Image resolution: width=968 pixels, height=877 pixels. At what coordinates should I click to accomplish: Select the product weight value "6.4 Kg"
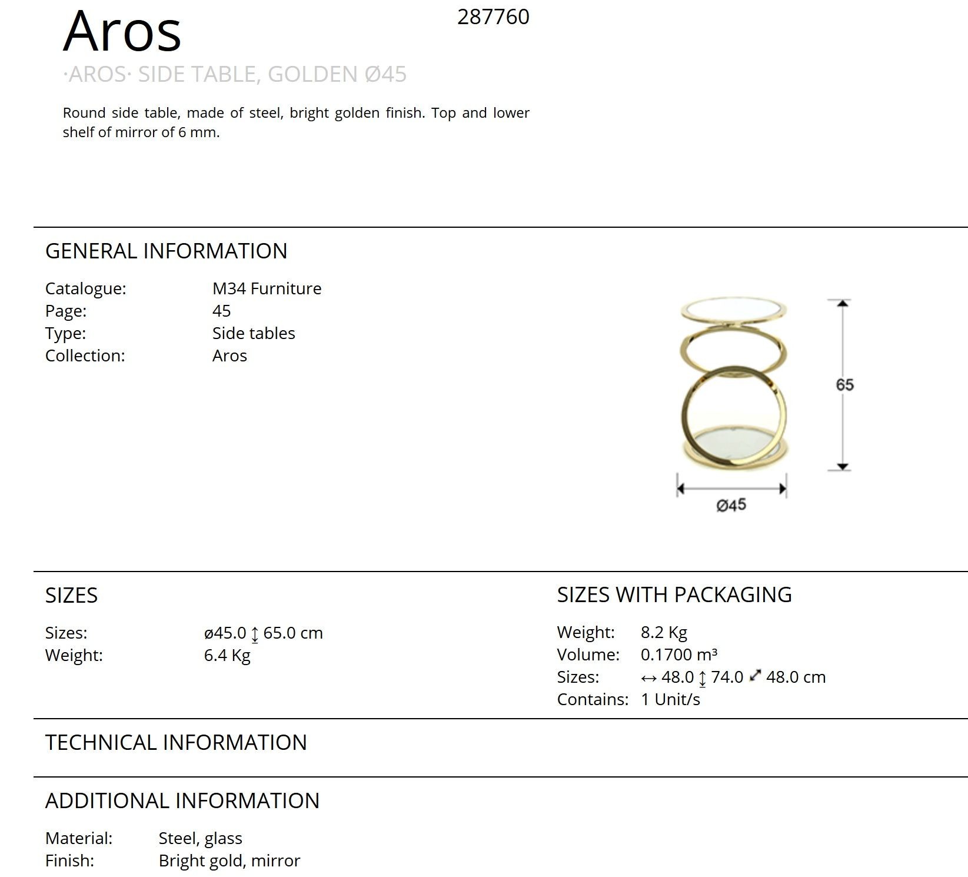227,656
